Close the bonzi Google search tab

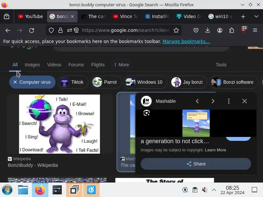pyautogui.click(x=72, y=16)
